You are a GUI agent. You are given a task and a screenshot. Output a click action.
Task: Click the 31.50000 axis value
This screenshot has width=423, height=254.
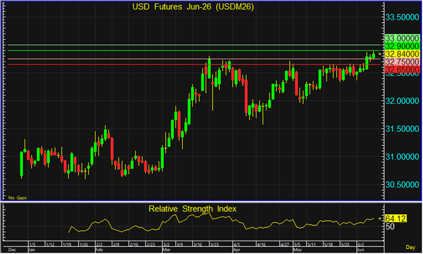pos(402,129)
